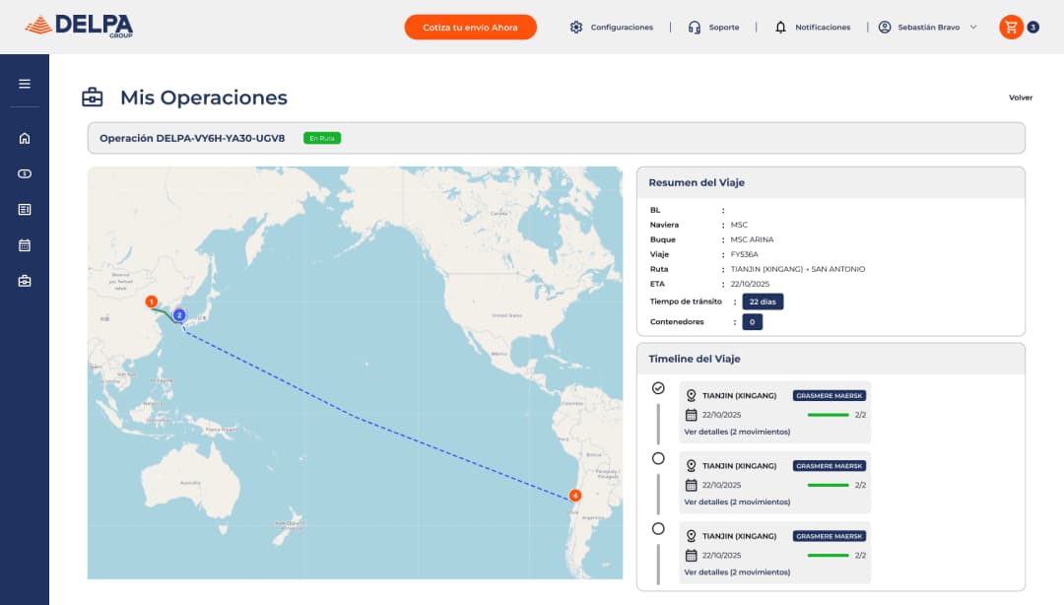Screen dimensions: 1064x605
Task: Click the empty circle on second timeline step
Action: pyautogui.click(x=658, y=459)
